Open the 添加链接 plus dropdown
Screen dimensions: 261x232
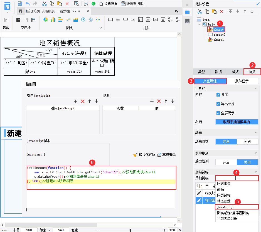237,178
